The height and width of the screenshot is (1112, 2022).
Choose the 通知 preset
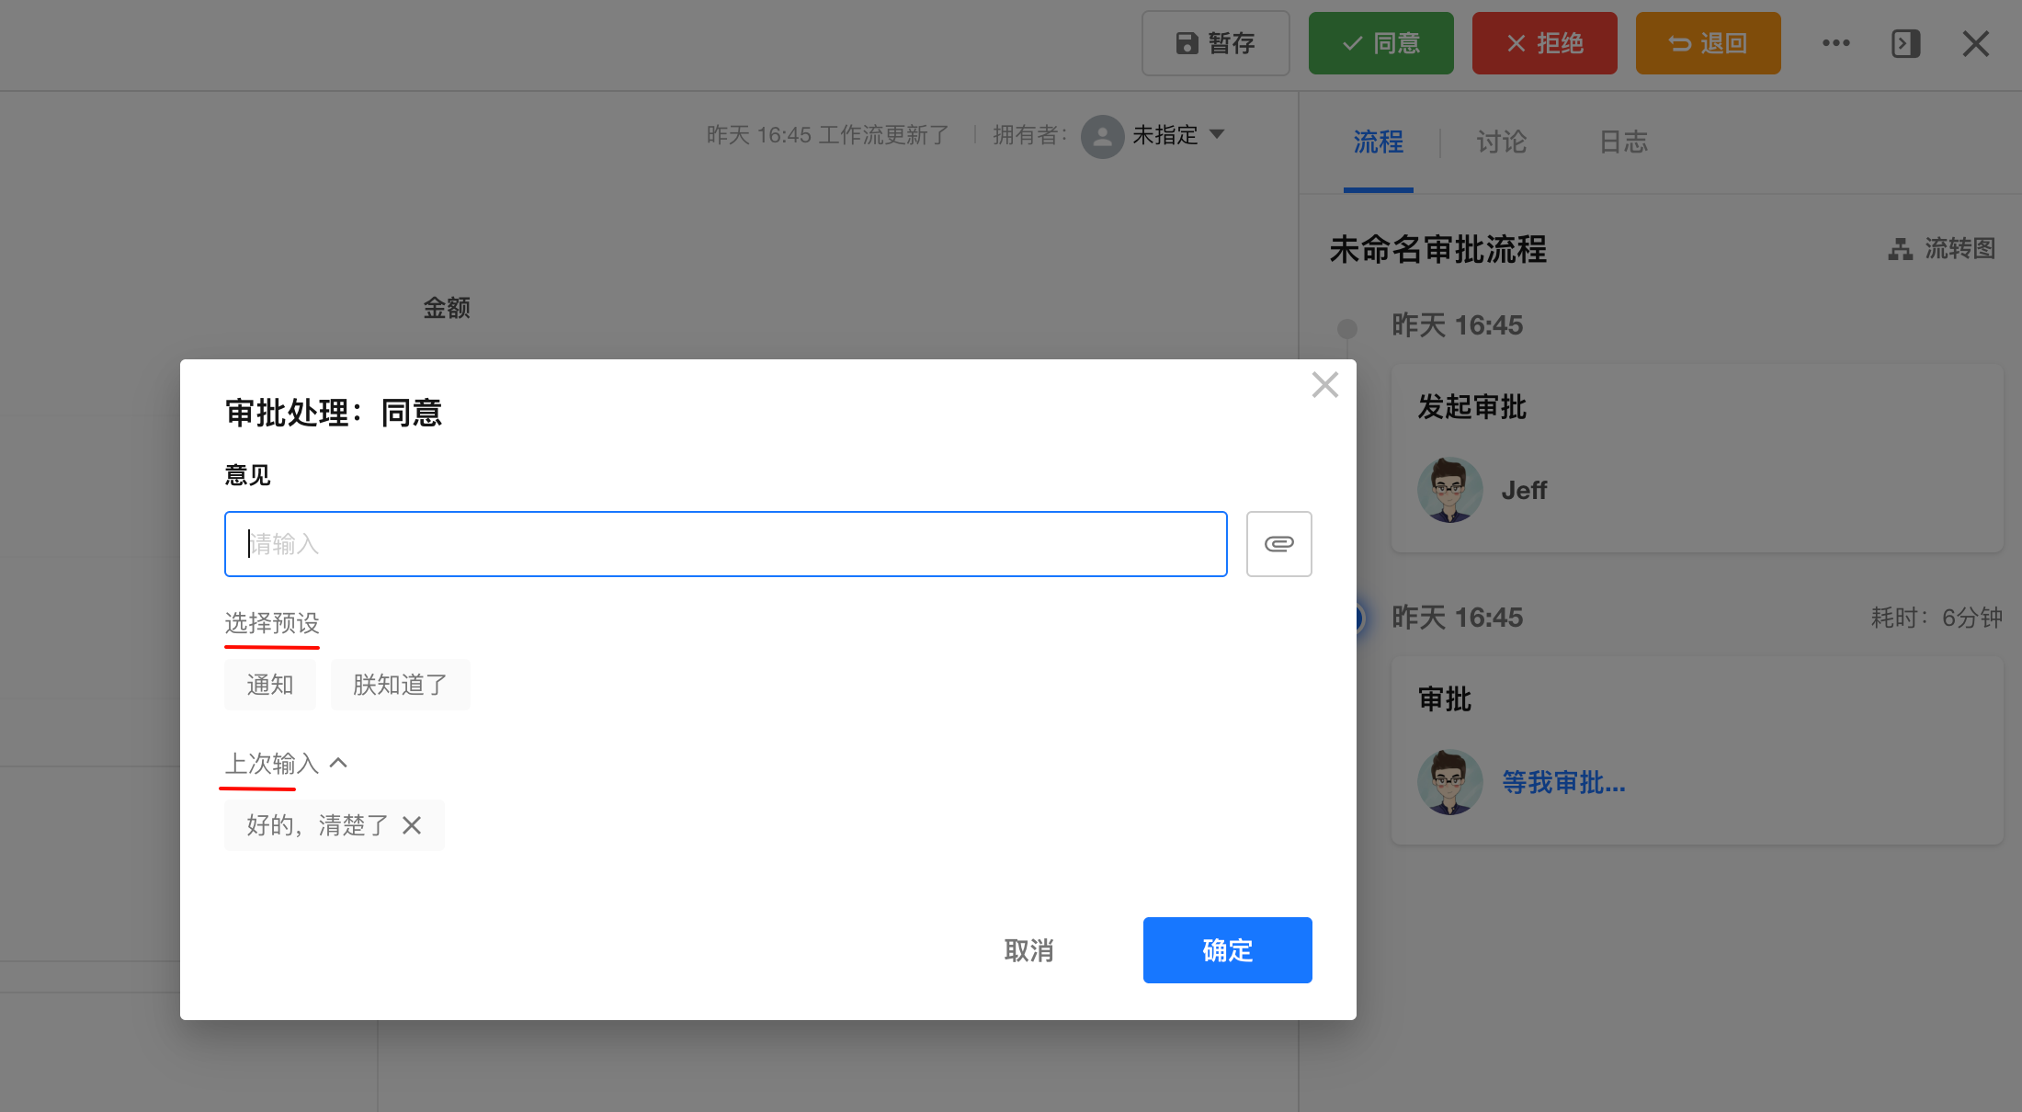tap(270, 685)
